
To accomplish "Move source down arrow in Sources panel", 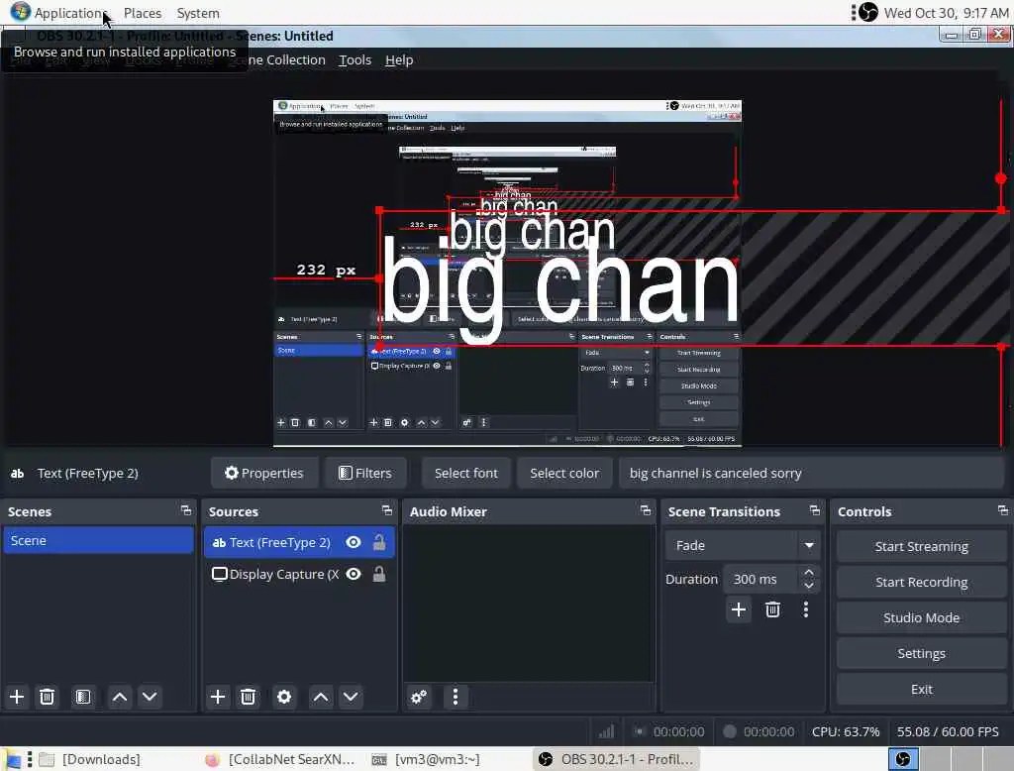I will [x=351, y=698].
